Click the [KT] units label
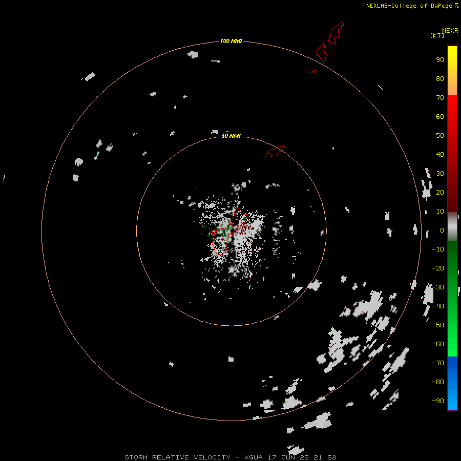 pos(437,35)
